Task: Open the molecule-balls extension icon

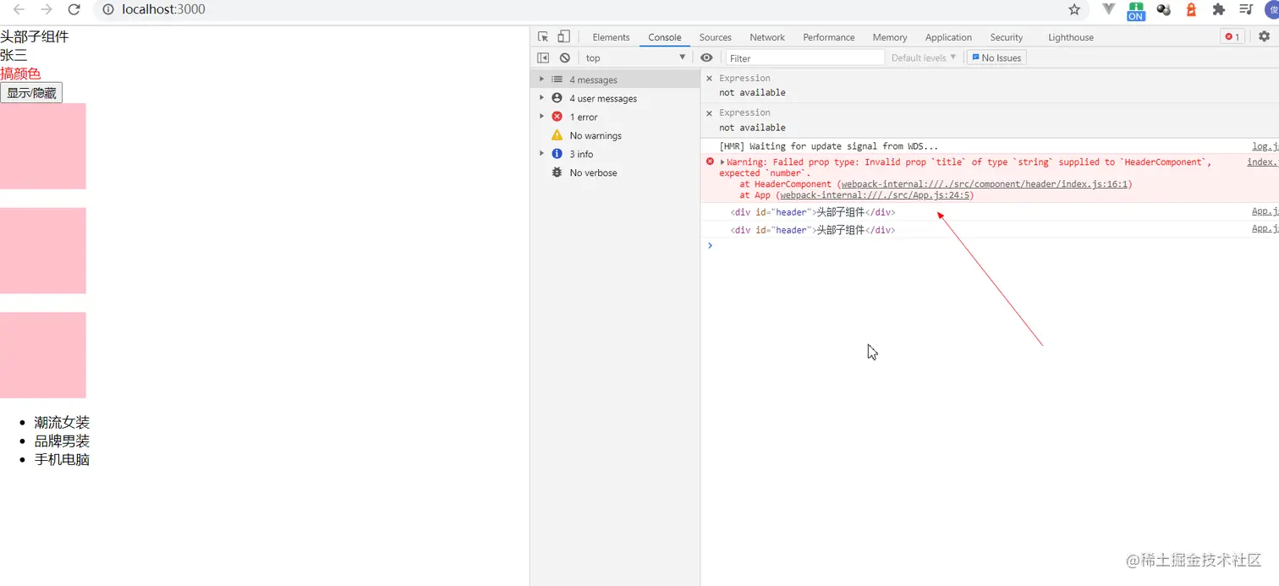Action: (1163, 9)
